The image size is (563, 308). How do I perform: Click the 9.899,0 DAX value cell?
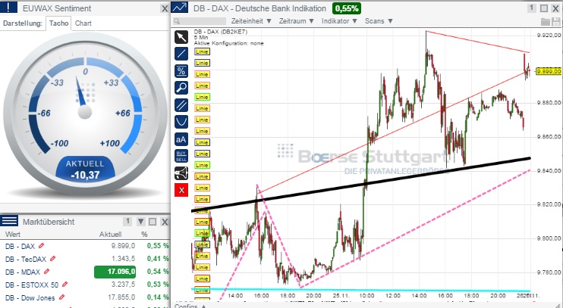click(x=123, y=246)
